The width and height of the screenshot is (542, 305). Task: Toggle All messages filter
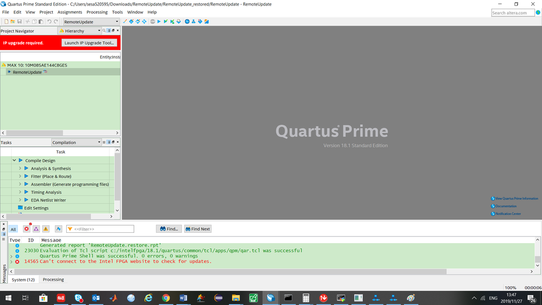13,229
